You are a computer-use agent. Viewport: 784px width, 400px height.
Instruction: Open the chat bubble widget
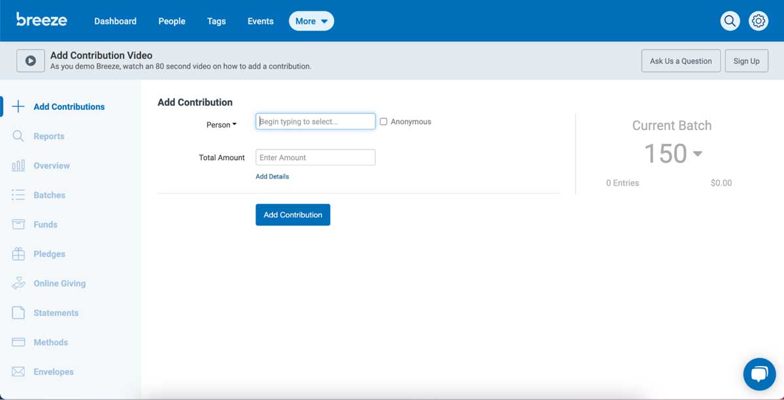(x=759, y=374)
